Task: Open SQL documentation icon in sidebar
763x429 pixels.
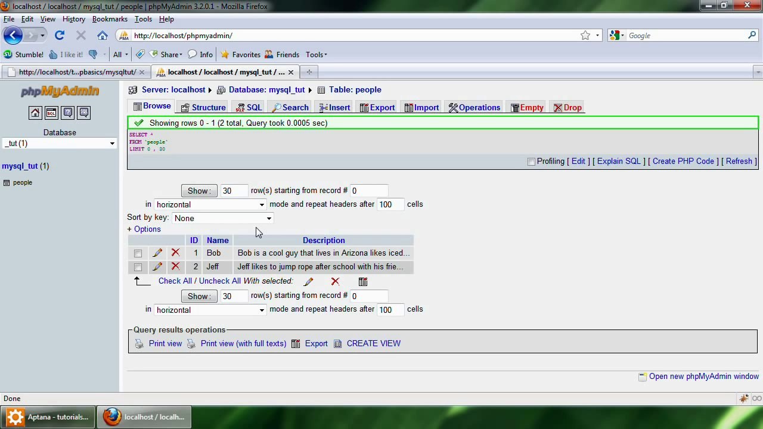Action: [84, 113]
